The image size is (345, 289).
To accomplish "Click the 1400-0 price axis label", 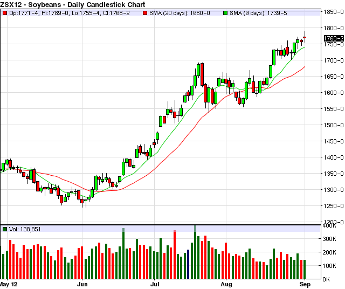I will tap(333, 157).
